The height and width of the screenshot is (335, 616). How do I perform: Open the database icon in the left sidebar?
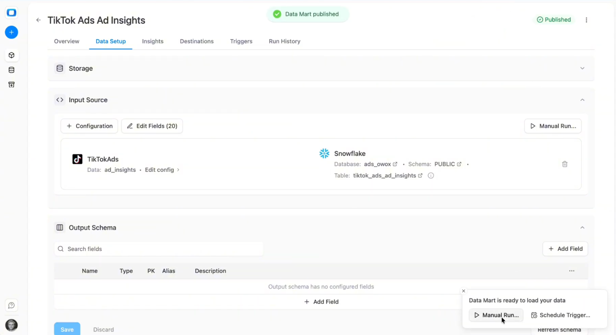tap(11, 70)
